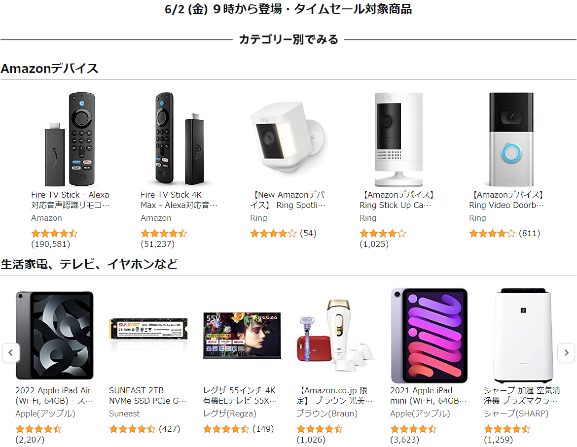Click the right carousel arrow
Image resolution: width=577 pixels, height=447 pixels.
(566, 352)
